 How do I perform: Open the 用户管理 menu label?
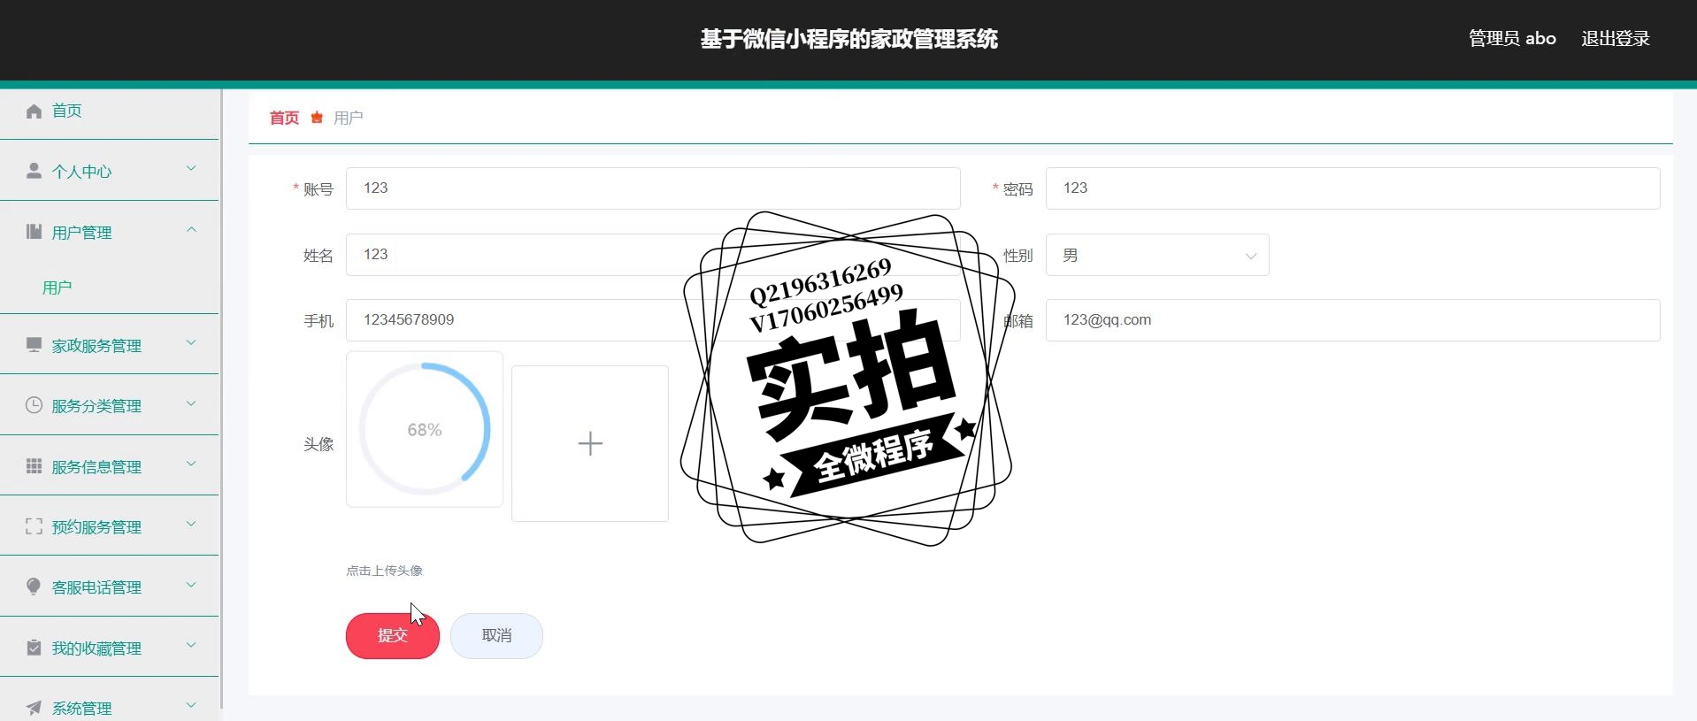point(81,233)
